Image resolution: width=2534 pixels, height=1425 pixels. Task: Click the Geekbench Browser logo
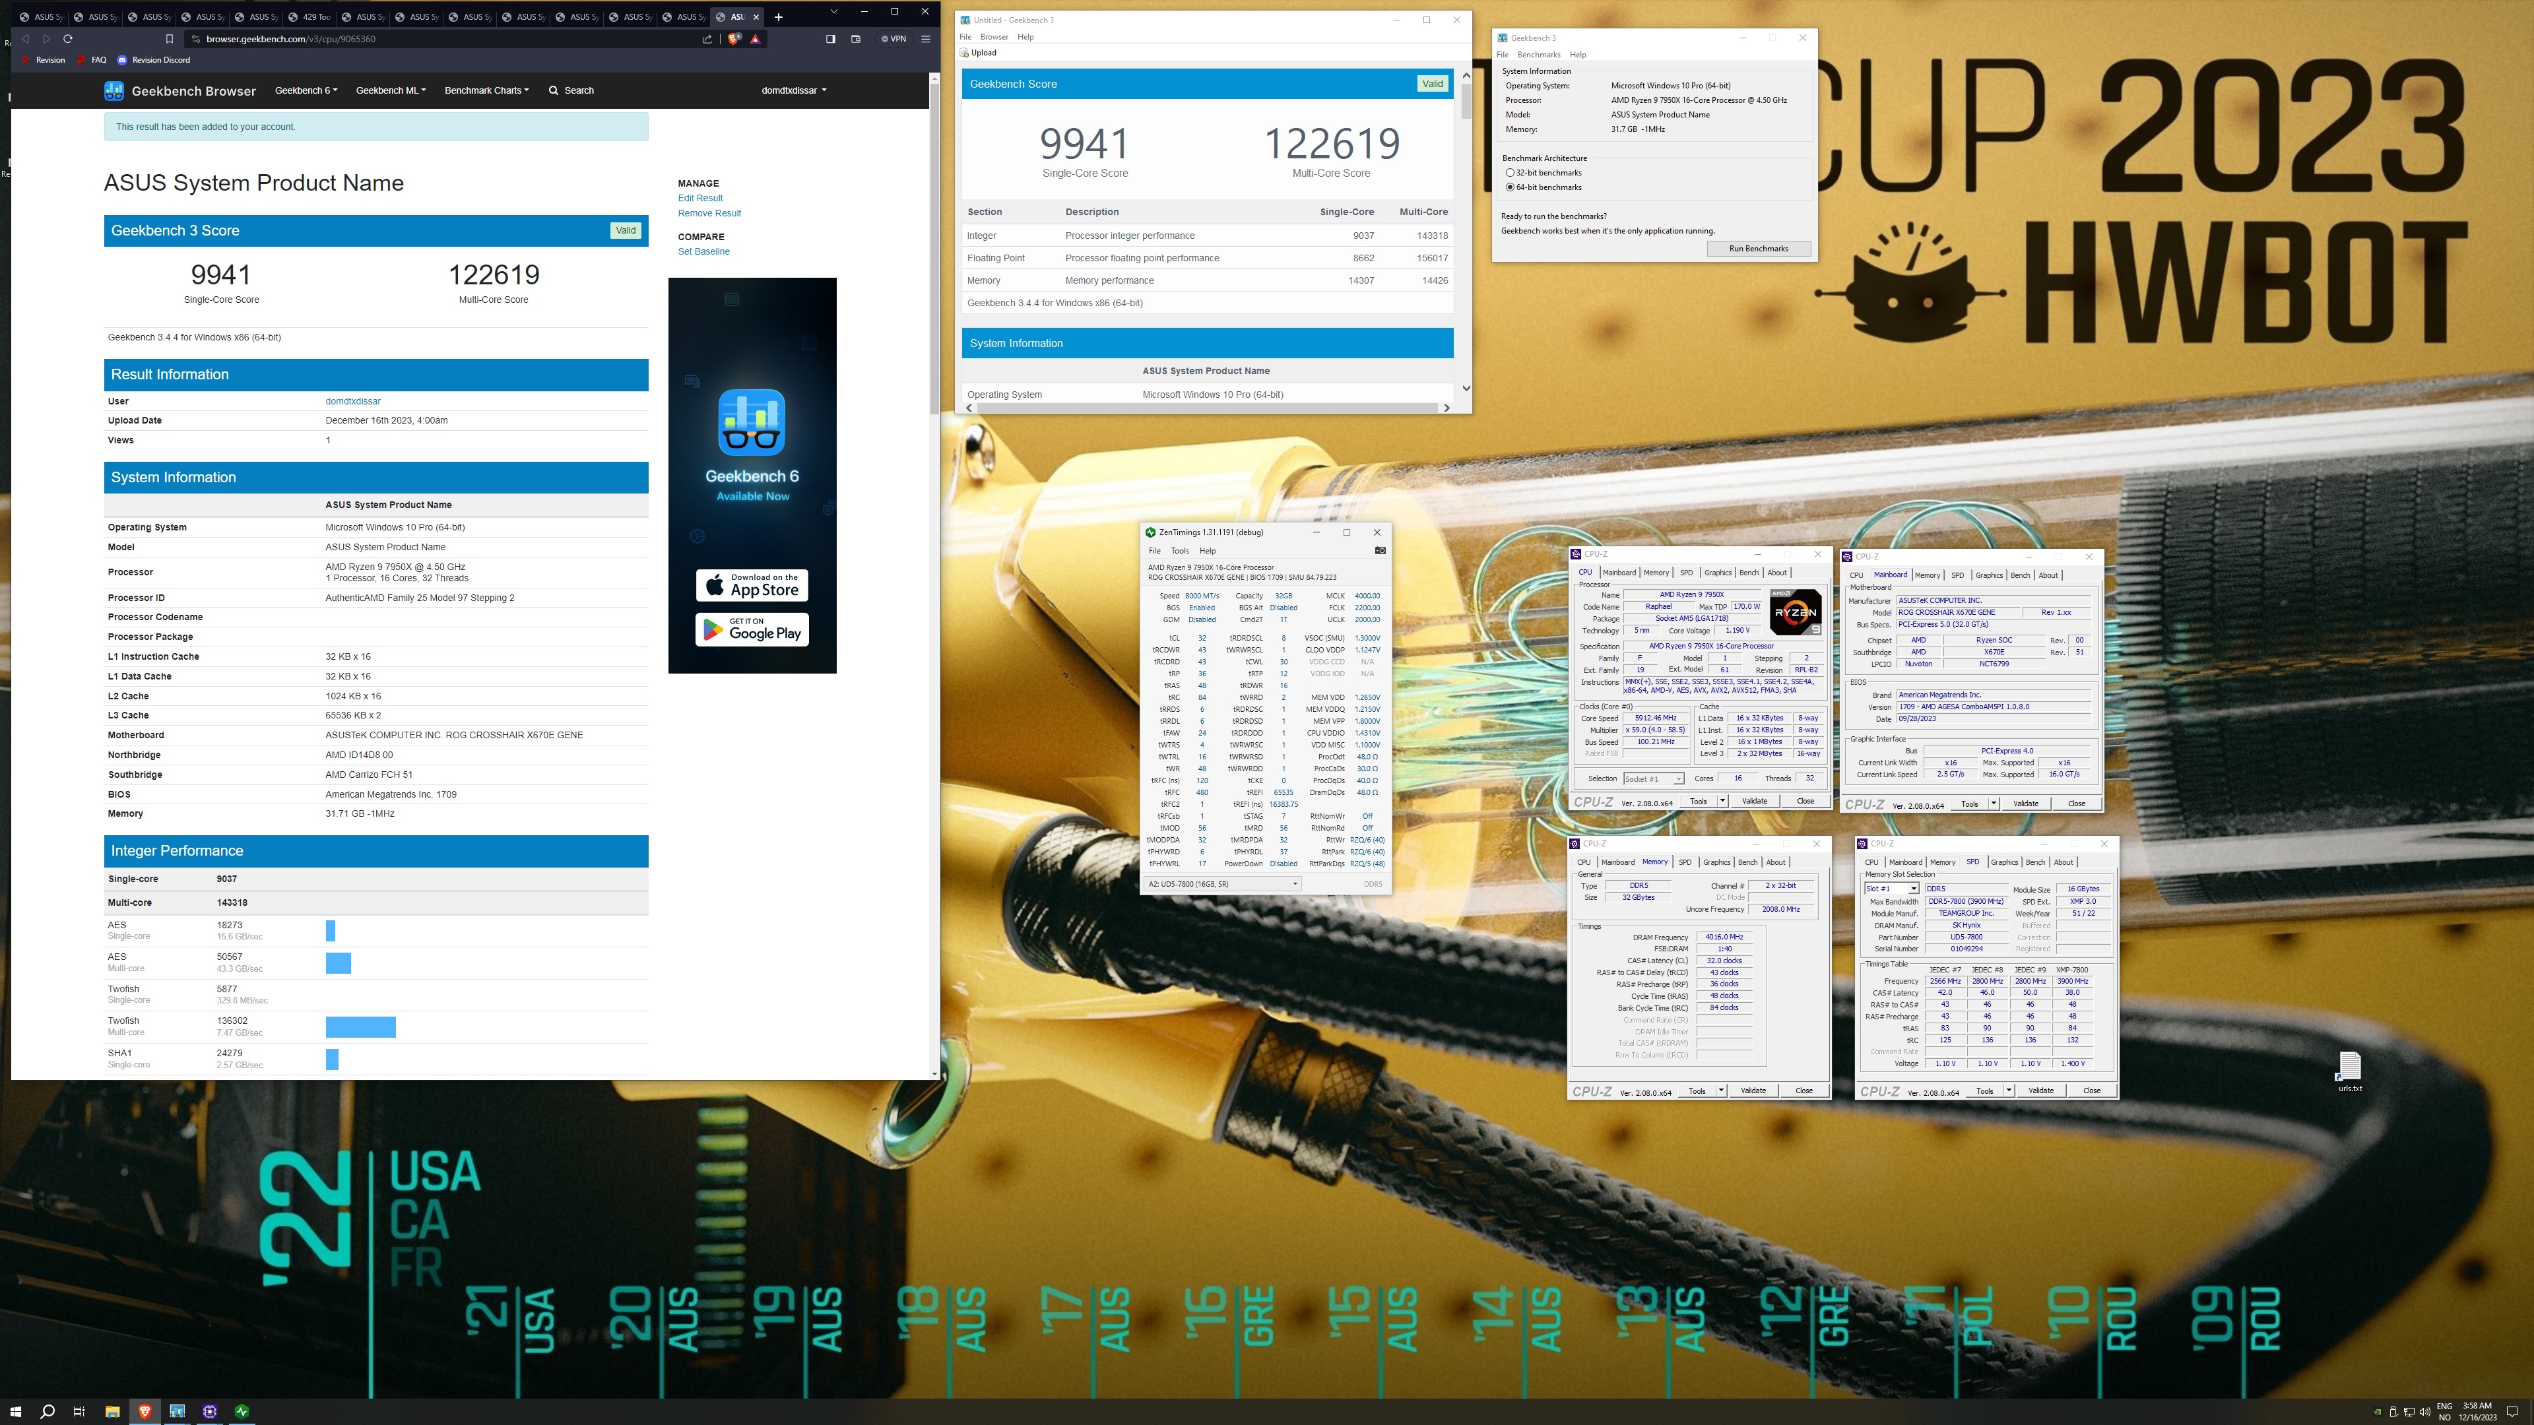pos(114,90)
